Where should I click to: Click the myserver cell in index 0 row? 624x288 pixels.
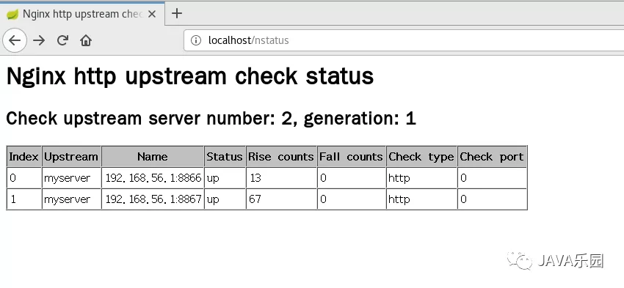click(71, 177)
